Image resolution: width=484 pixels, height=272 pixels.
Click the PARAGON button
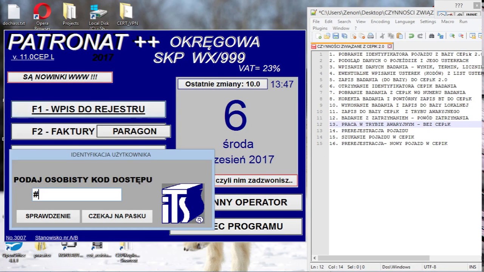coord(134,131)
